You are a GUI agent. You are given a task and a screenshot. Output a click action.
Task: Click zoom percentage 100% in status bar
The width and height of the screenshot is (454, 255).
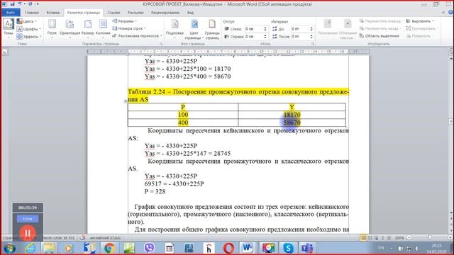[x=399, y=238]
